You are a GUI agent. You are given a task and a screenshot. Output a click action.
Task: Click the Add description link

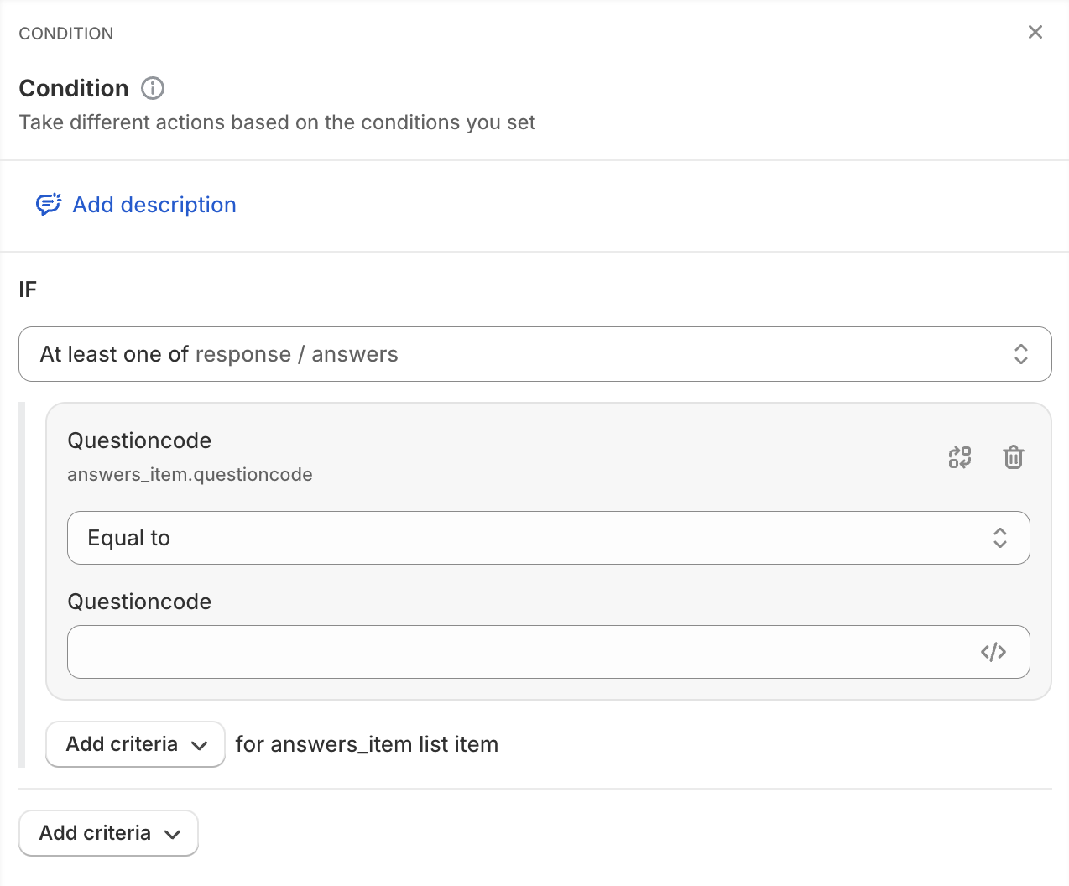coord(154,205)
